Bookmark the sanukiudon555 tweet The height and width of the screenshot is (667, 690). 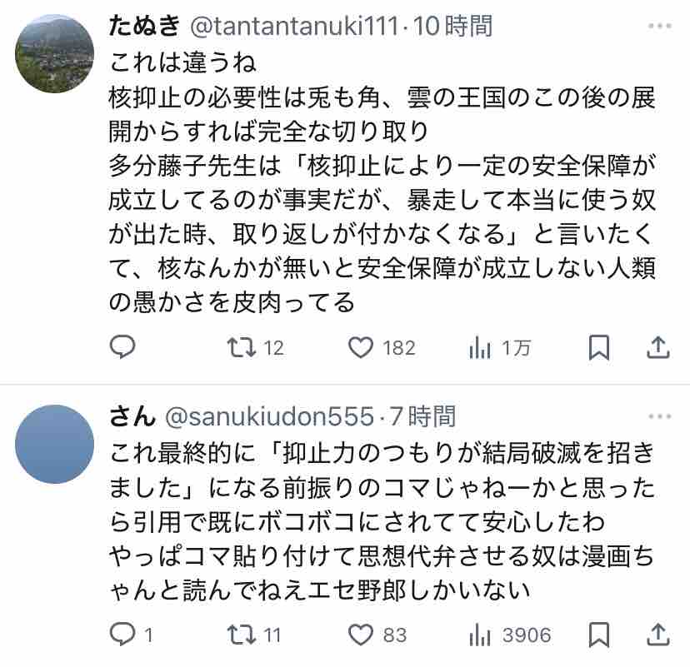click(x=598, y=635)
